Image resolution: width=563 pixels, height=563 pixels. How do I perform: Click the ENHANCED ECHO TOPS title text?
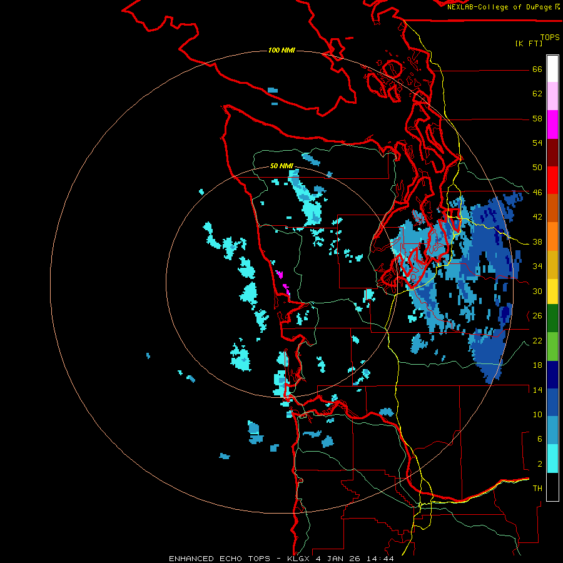pos(220,559)
